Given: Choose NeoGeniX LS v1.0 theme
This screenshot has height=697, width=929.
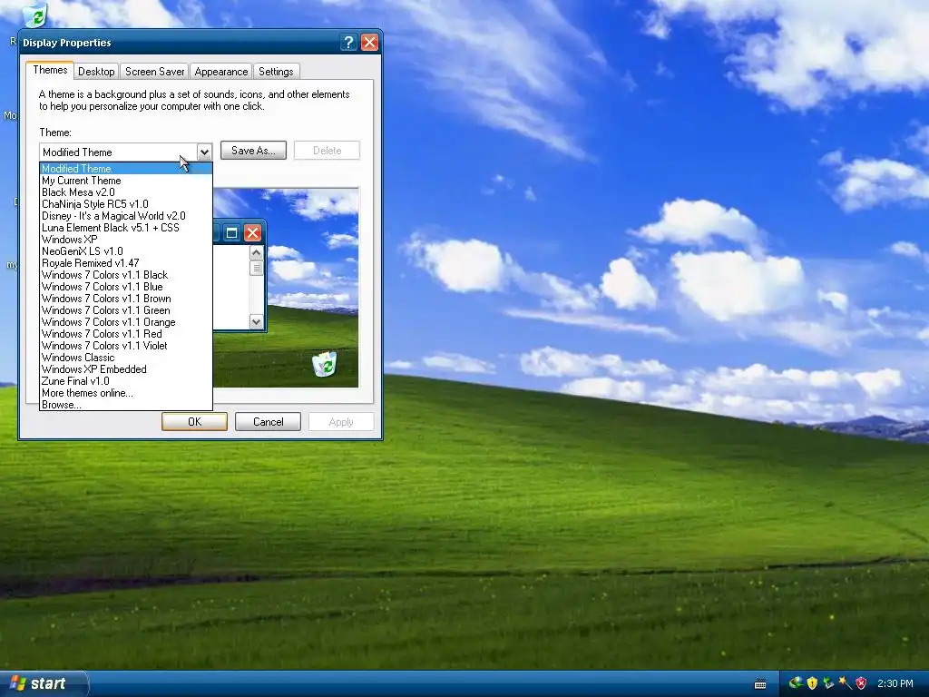Looking at the screenshot, I should 125,251.
